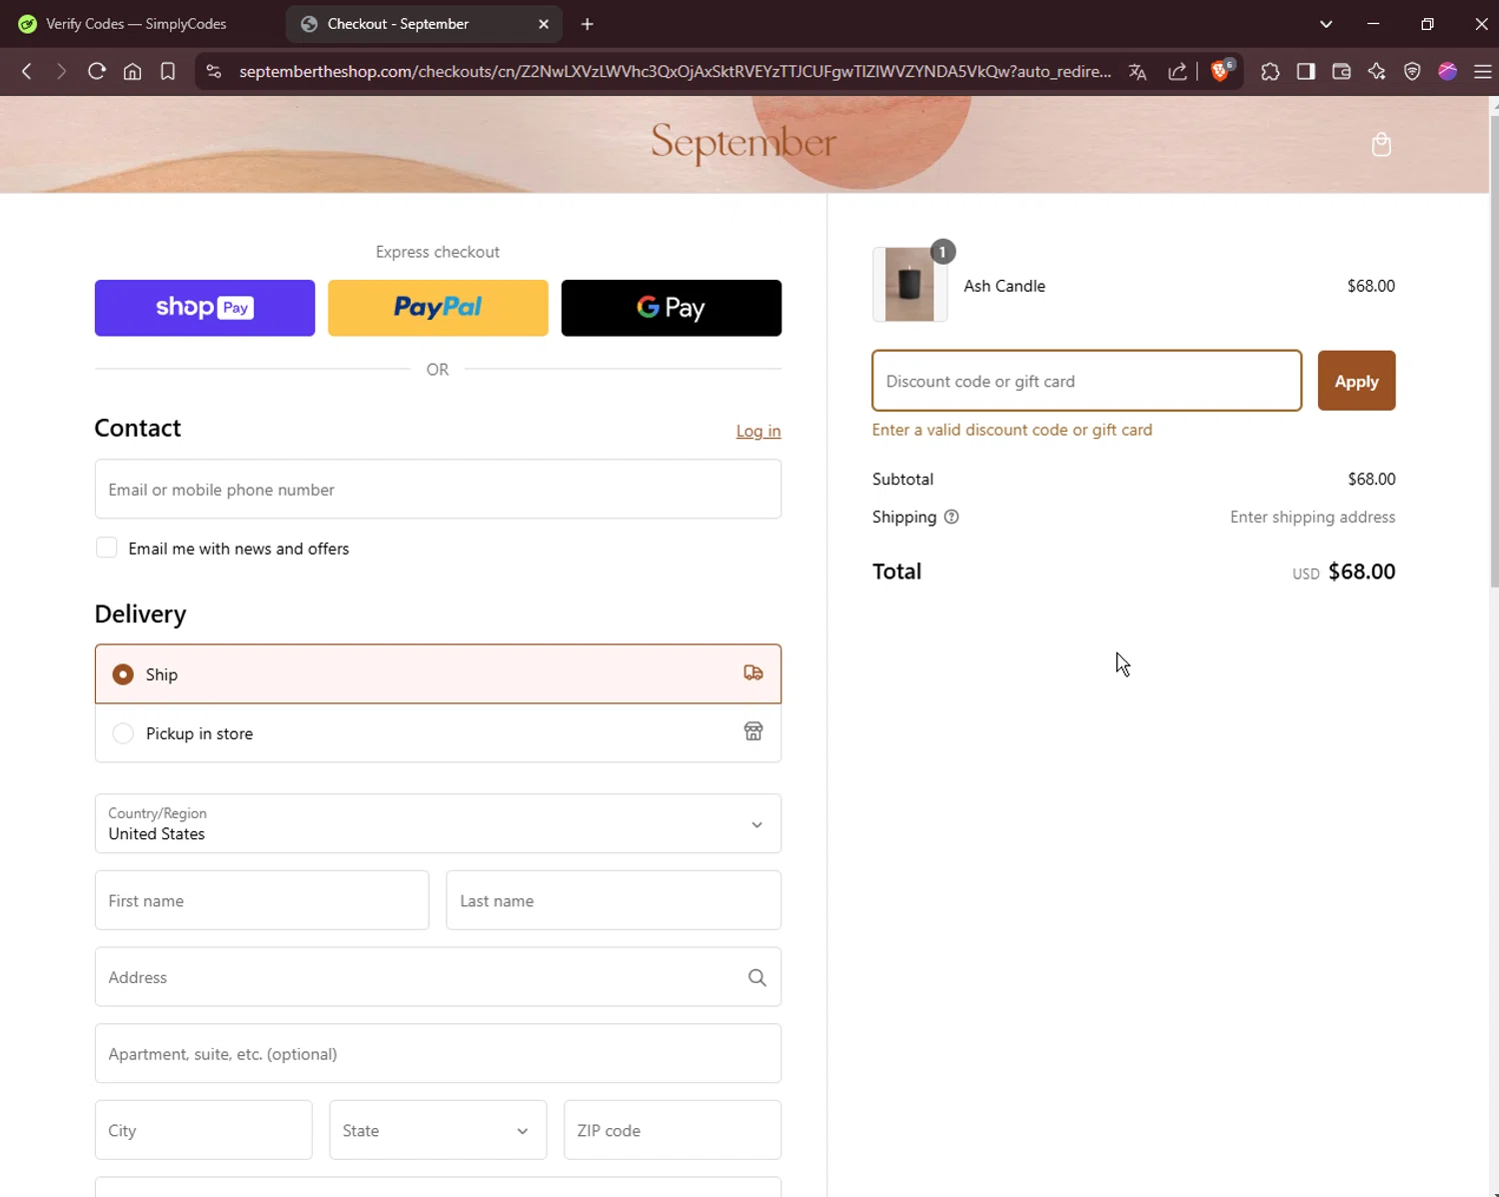Click the Ash Candle product thumbnail
The image size is (1499, 1197).
pyautogui.click(x=909, y=285)
